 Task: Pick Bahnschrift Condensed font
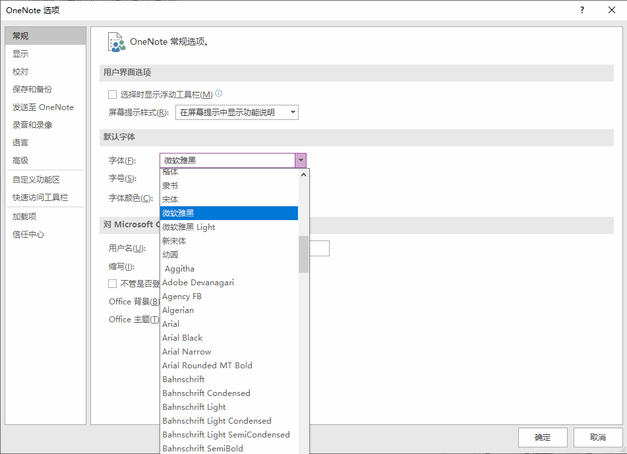tap(229, 393)
